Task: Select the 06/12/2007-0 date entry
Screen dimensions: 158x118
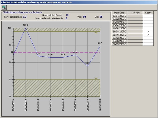Action: pos(119,38)
